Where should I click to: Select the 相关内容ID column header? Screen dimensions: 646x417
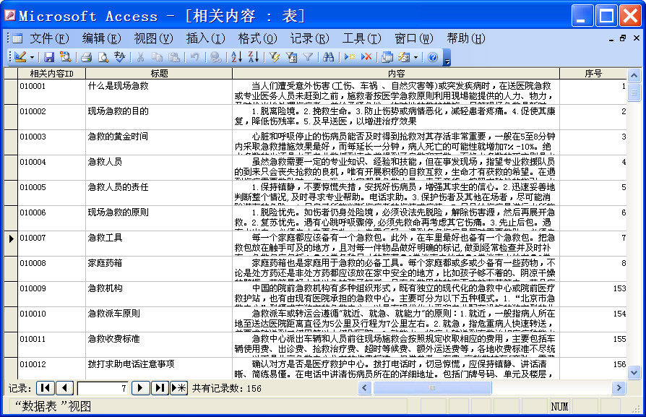(x=51, y=73)
